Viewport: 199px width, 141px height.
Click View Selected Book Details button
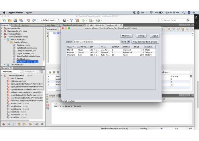pos(145,42)
